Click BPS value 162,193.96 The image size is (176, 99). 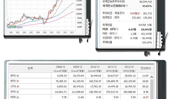point(130,81)
